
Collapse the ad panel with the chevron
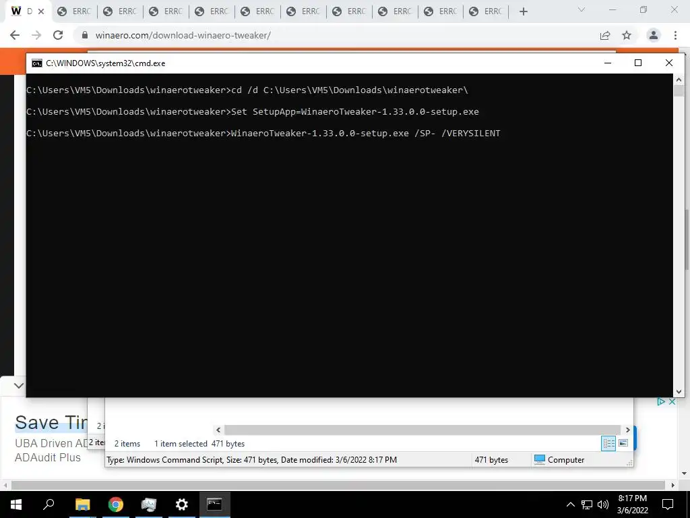[18, 385]
